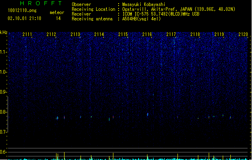Click observer name Masayuki Kobayashi
Viewport: 252px width, 160px height.
[144, 4]
